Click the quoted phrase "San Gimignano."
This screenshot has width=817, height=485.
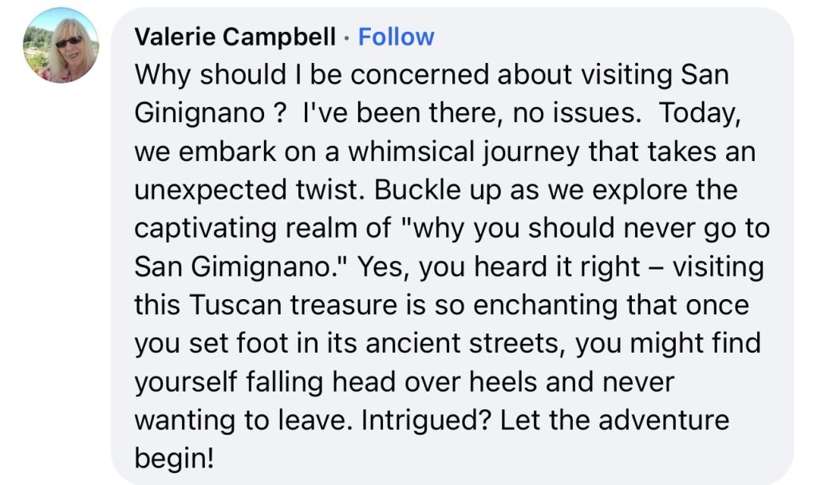[x=241, y=266]
